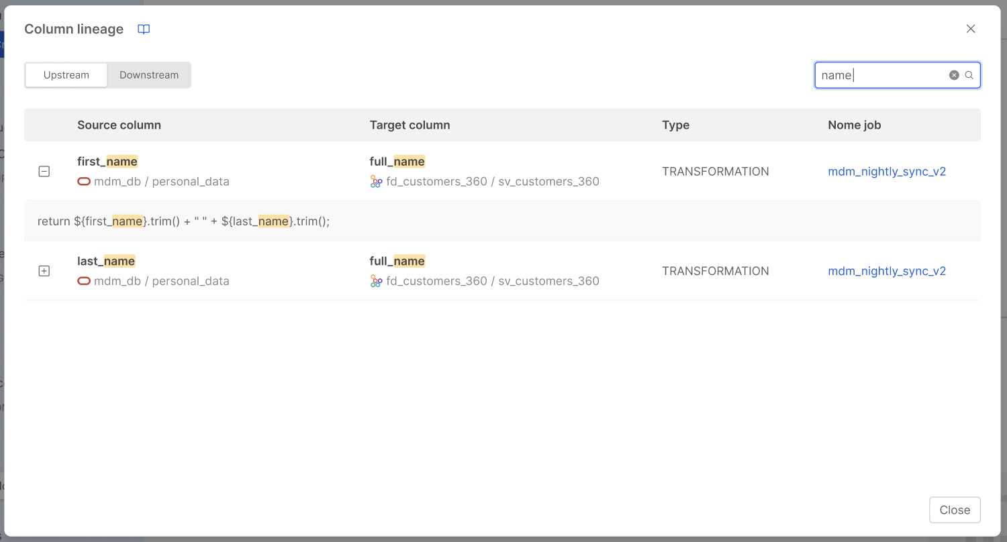1007x542 pixels.
Task: Click the job graph icon next to sv_customers_360 bottom row
Action: coord(375,280)
